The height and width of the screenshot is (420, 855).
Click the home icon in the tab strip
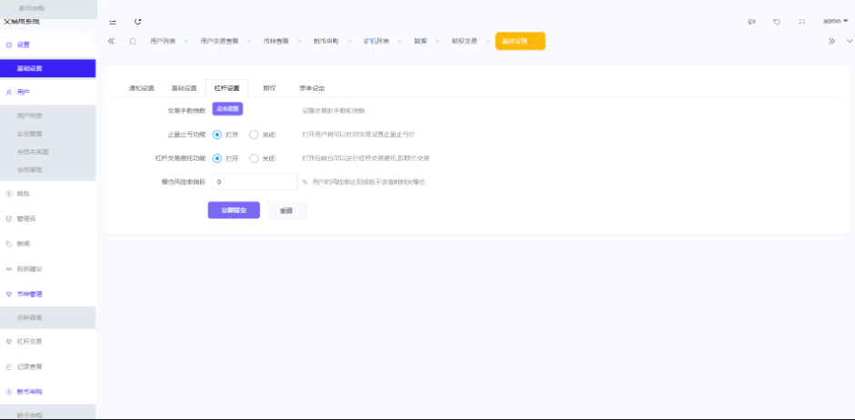tap(133, 41)
